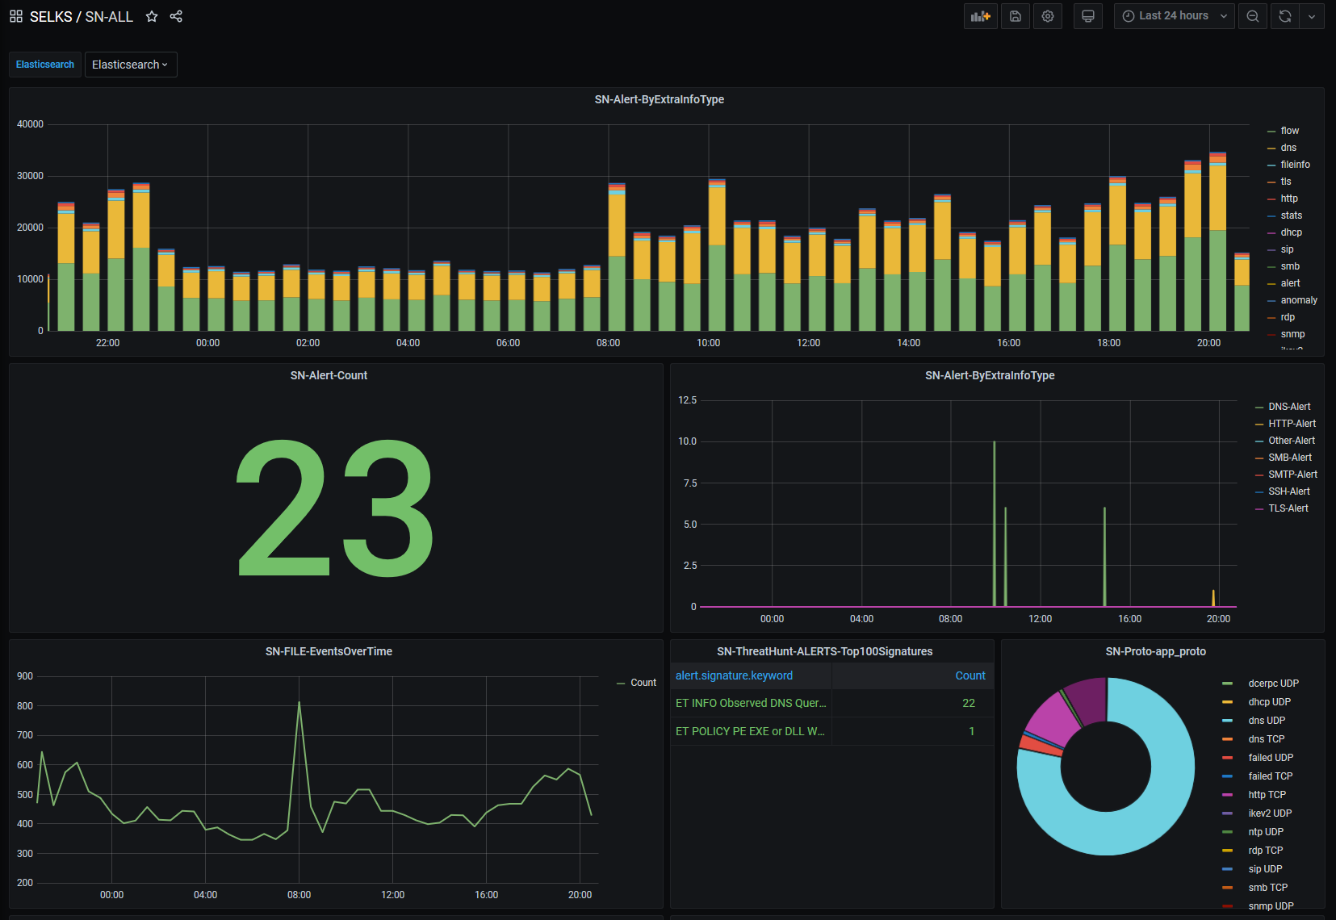The width and height of the screenshot is (1336, 920).
Task: Toggle the http series in legend
Action: (1289, 199)
